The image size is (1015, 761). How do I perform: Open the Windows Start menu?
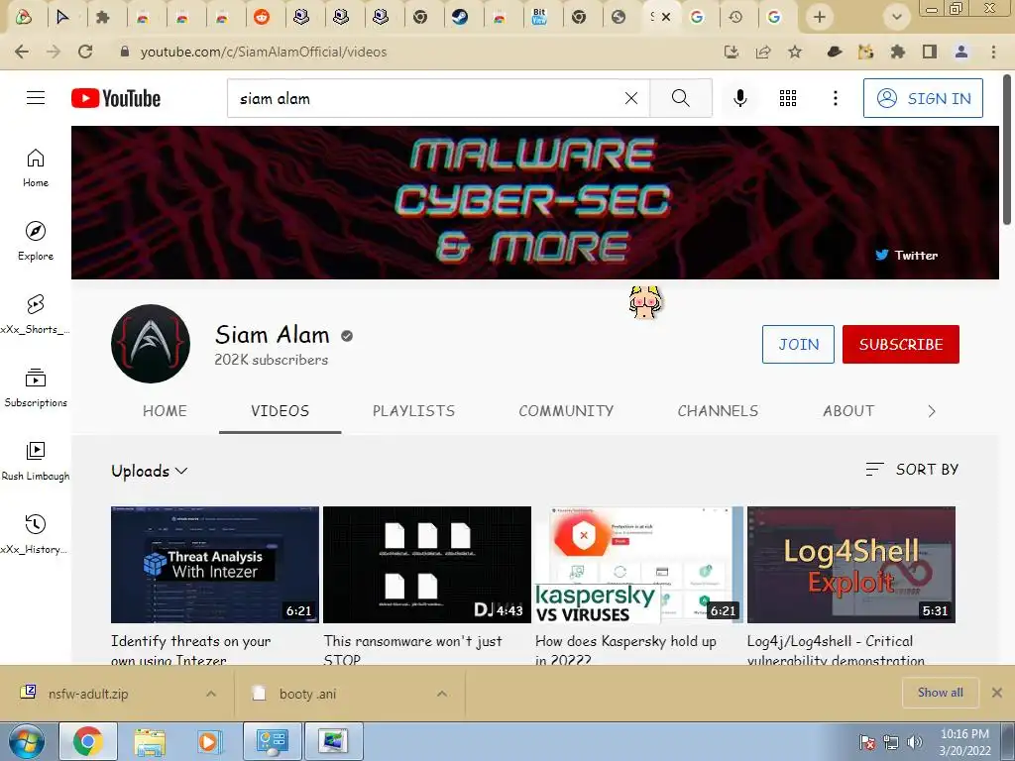point(27,741)
